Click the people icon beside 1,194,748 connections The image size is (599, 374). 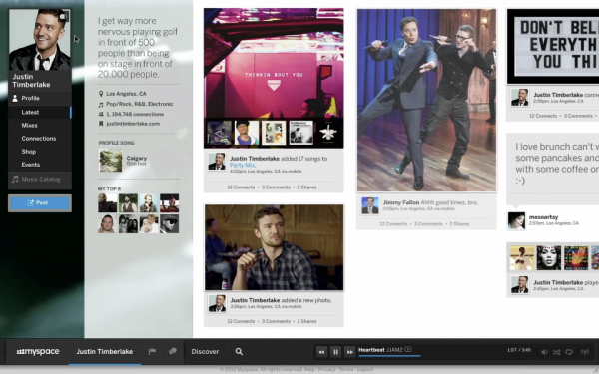pyautogui.click(x=101, y=114)
